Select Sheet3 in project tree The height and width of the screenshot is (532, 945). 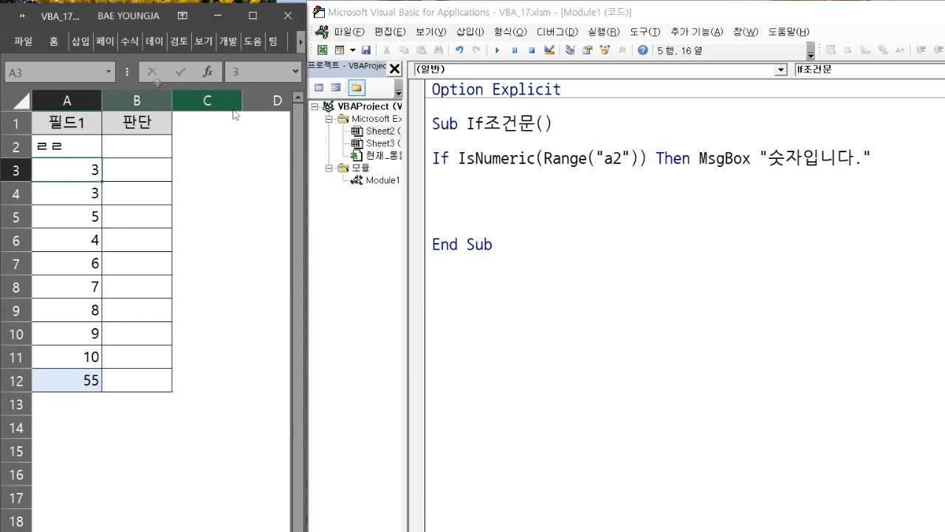tap(377, 143)
